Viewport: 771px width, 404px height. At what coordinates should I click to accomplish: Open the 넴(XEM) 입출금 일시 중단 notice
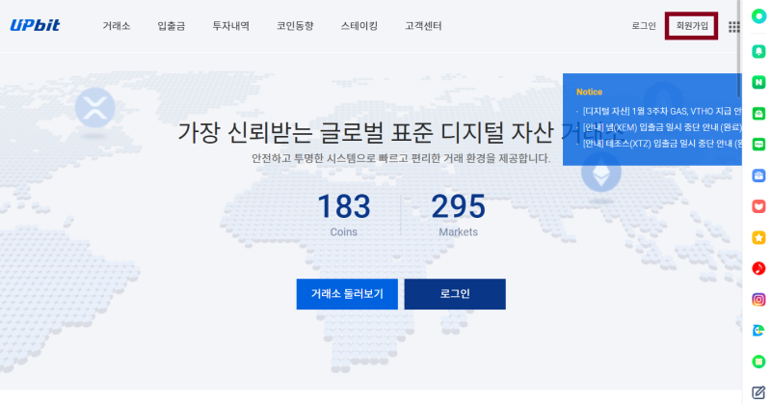click(x=662, y=127)
